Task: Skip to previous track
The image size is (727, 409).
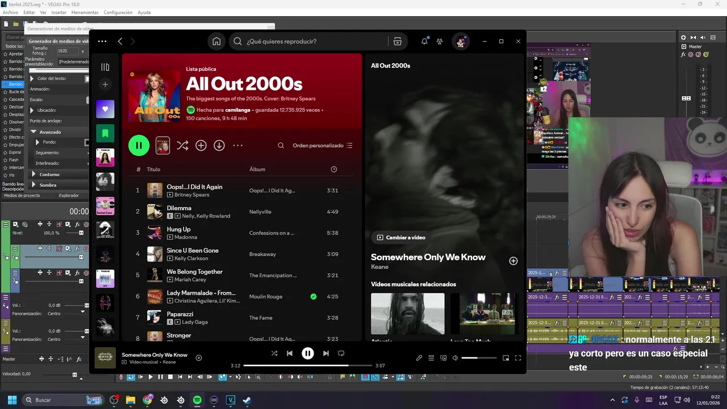Action: (290, 353)
